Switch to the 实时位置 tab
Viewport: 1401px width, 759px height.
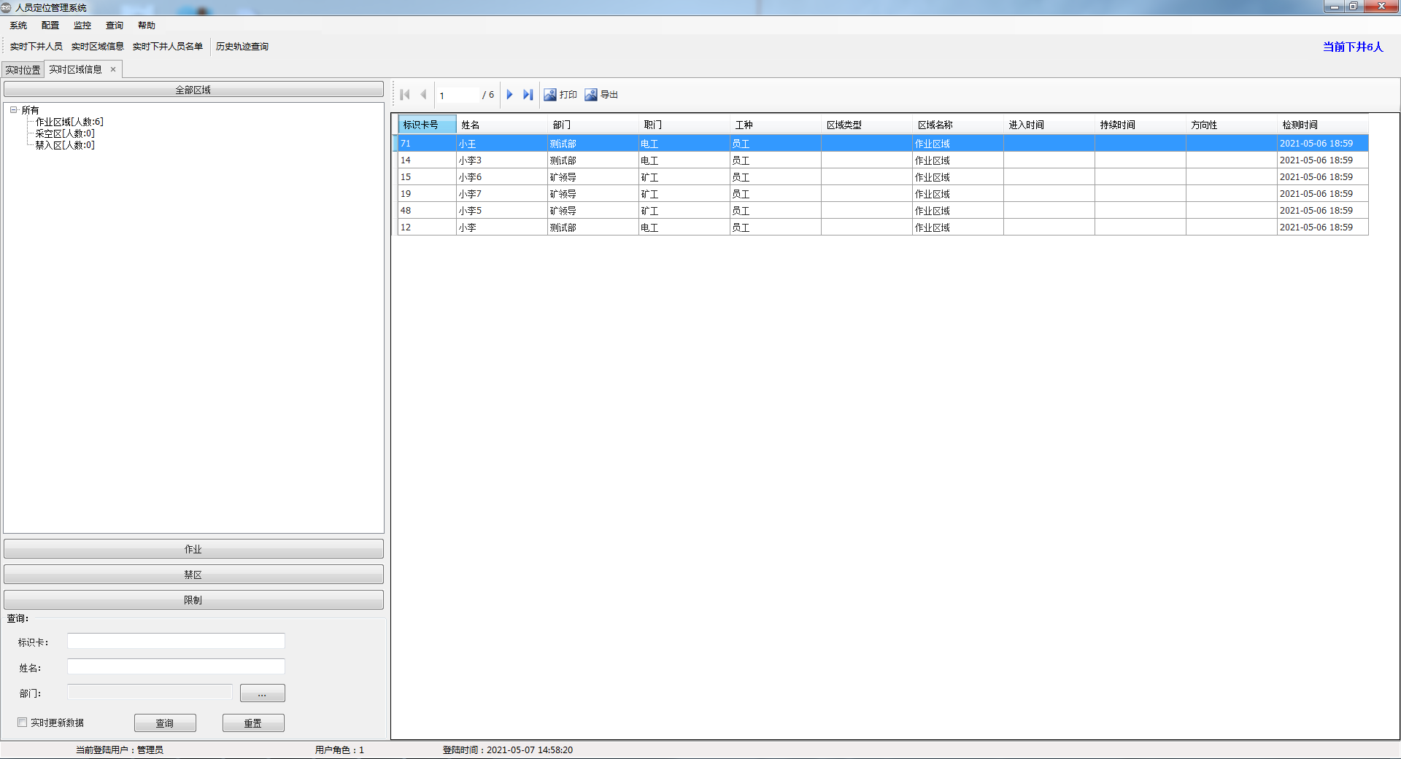coord(23,70)
